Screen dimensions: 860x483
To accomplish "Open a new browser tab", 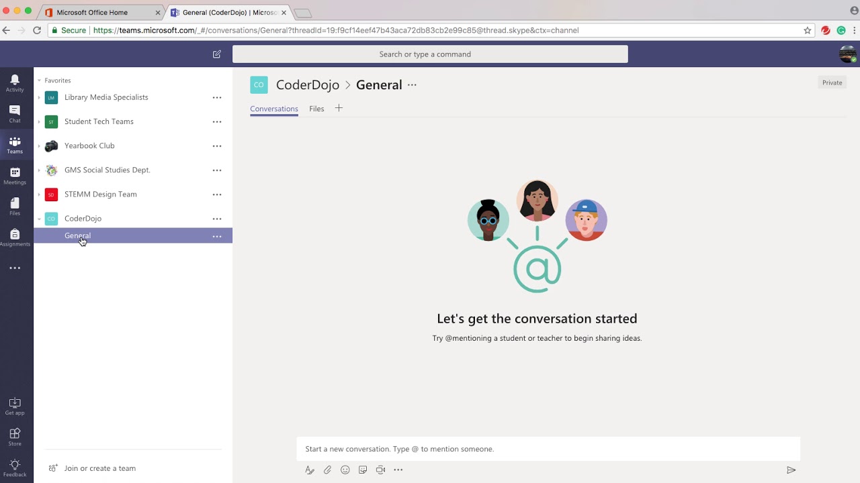I will point(303,13).
